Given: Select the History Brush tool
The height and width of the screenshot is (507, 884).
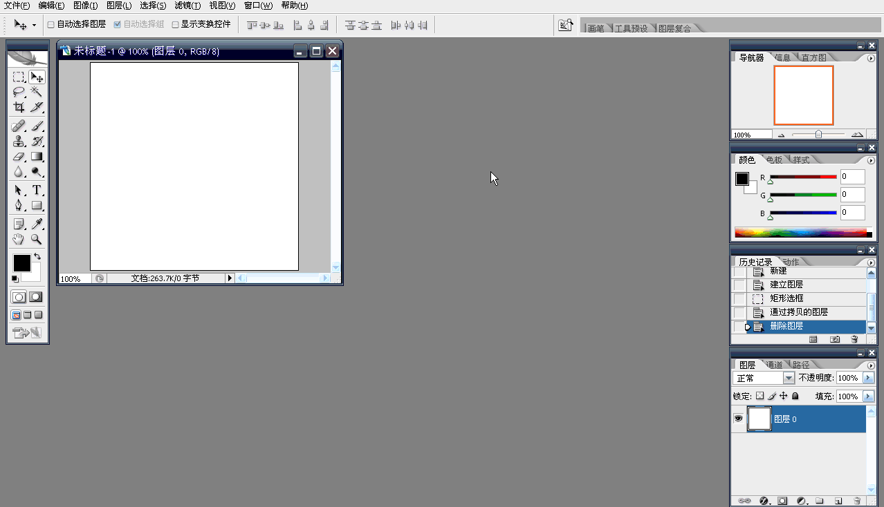Looking at the screenshot, I should pyautogui.click(x=37, y=142).
